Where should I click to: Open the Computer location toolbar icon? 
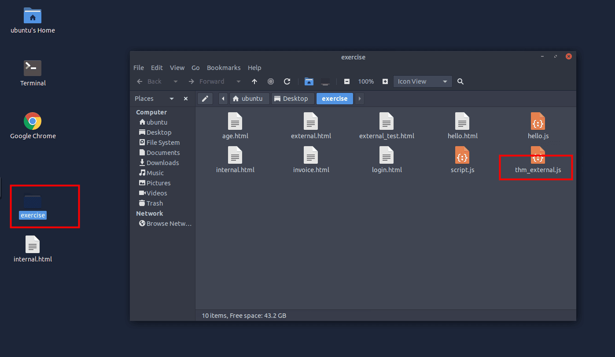click(325, 81)
